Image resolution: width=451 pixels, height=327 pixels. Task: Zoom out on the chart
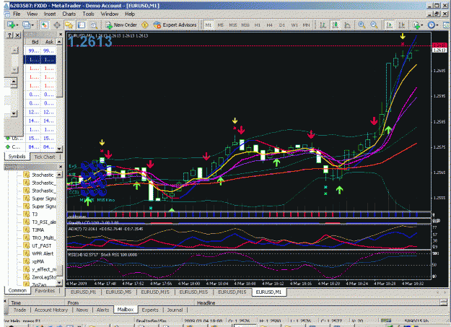tap(374, 25)
